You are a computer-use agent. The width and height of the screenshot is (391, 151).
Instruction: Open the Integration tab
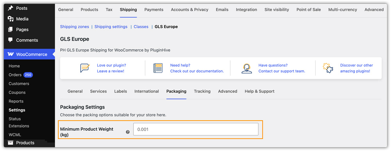246,10
